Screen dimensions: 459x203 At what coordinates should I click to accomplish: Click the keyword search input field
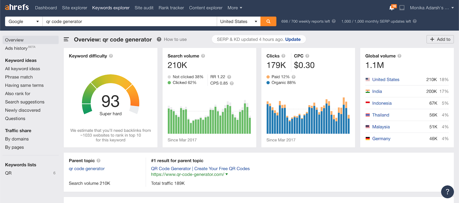130,21
